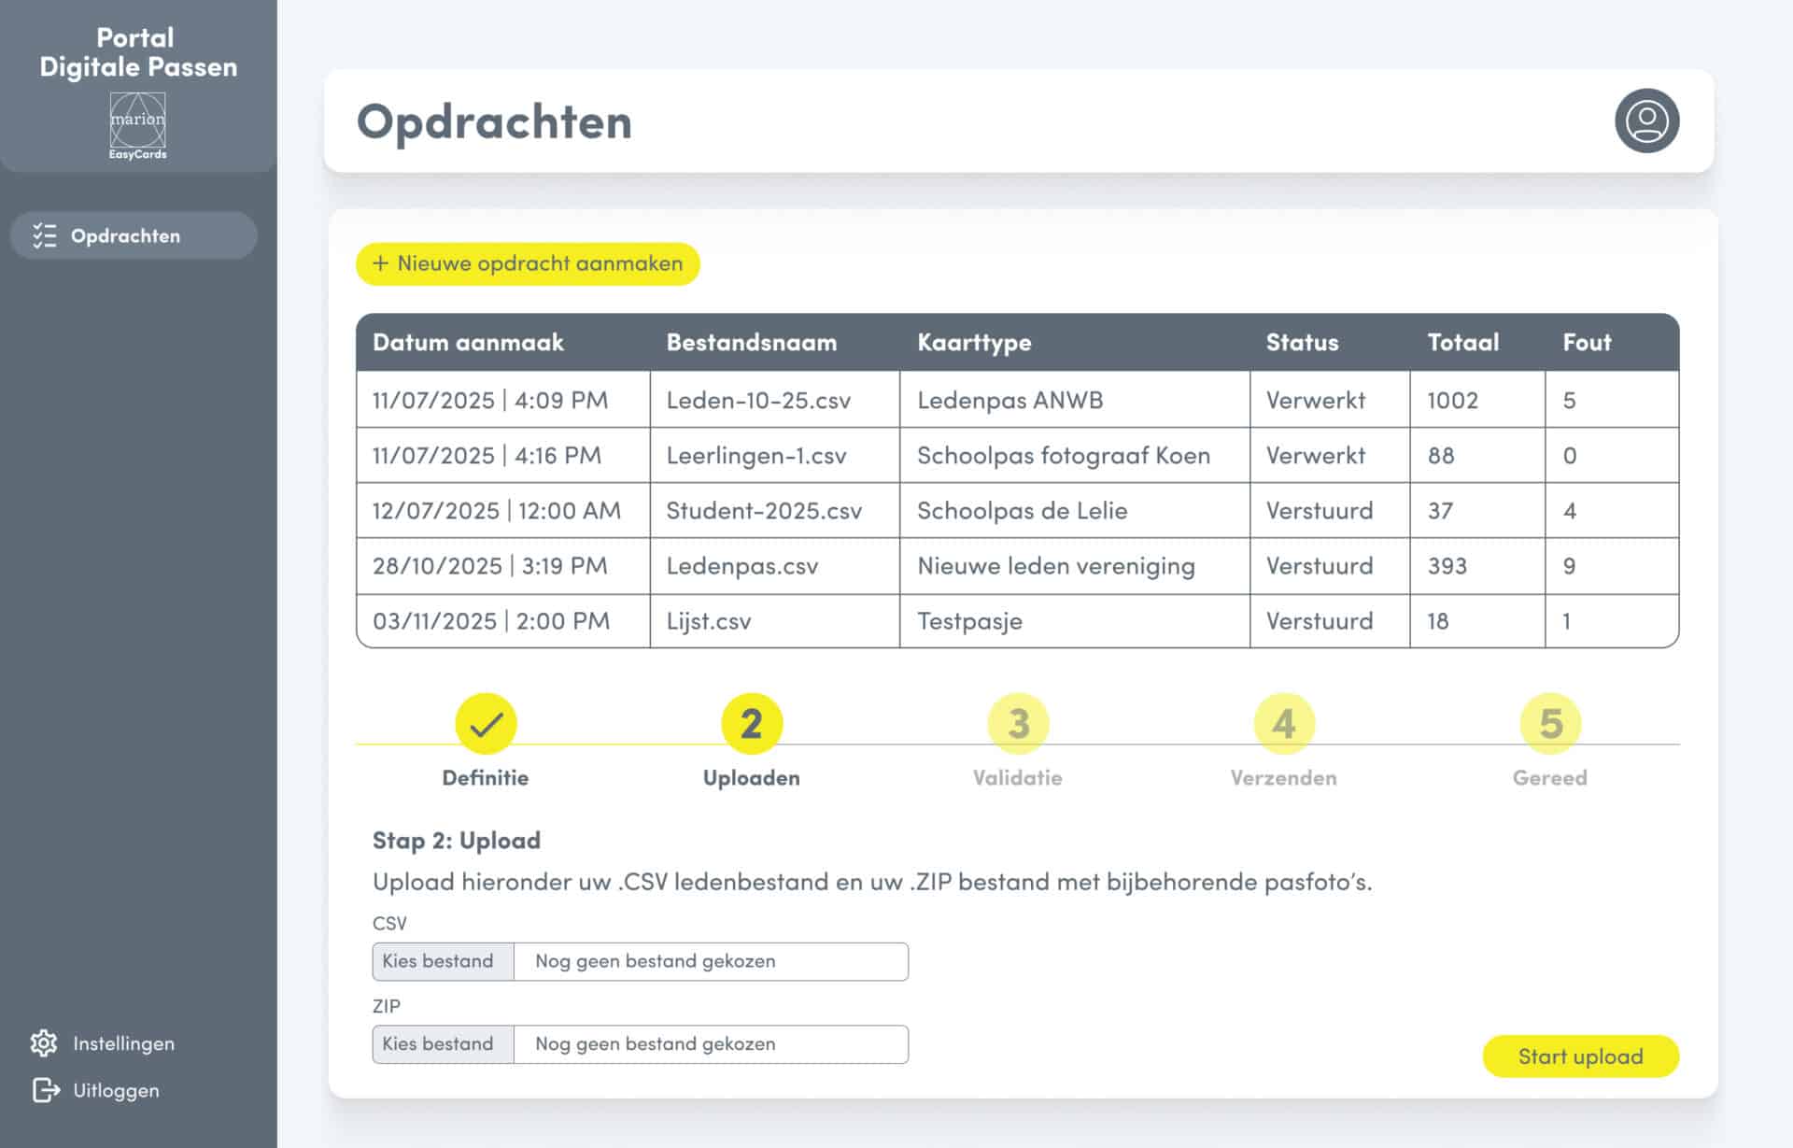The height and width of the screenshot is (1148, 1793).
Task: Click the completed Definitie checkmark step
Action: coord(486,724)
